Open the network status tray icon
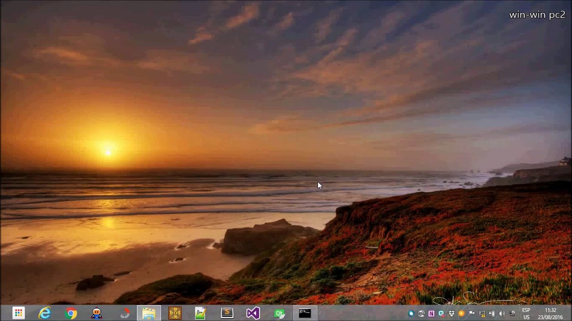The width and height of the screenshot is (572, 321). 482,314
